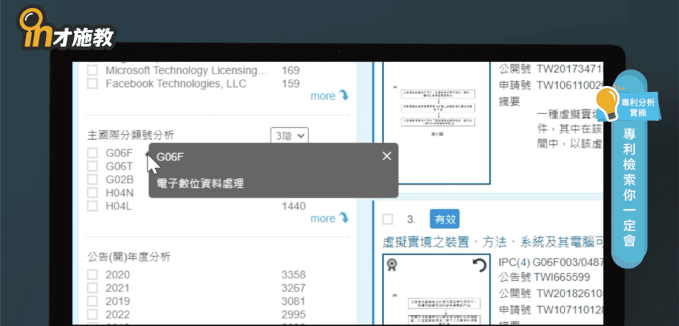Image resolution: width=679 pixels, height=326 pixels.
Task: Click the 才施教 key logo
Action: (66, 30)
